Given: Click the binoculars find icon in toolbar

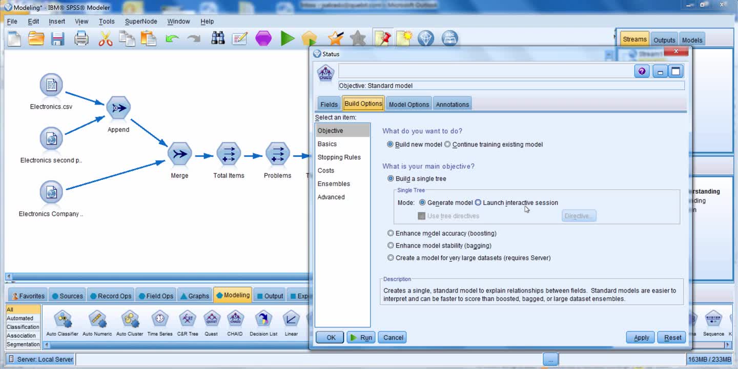Looking at the screenshot, I should (x=218, y=38).
